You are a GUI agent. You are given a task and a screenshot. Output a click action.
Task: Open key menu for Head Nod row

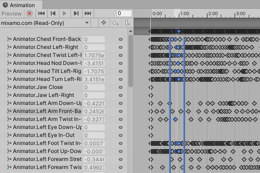[120, 63]
